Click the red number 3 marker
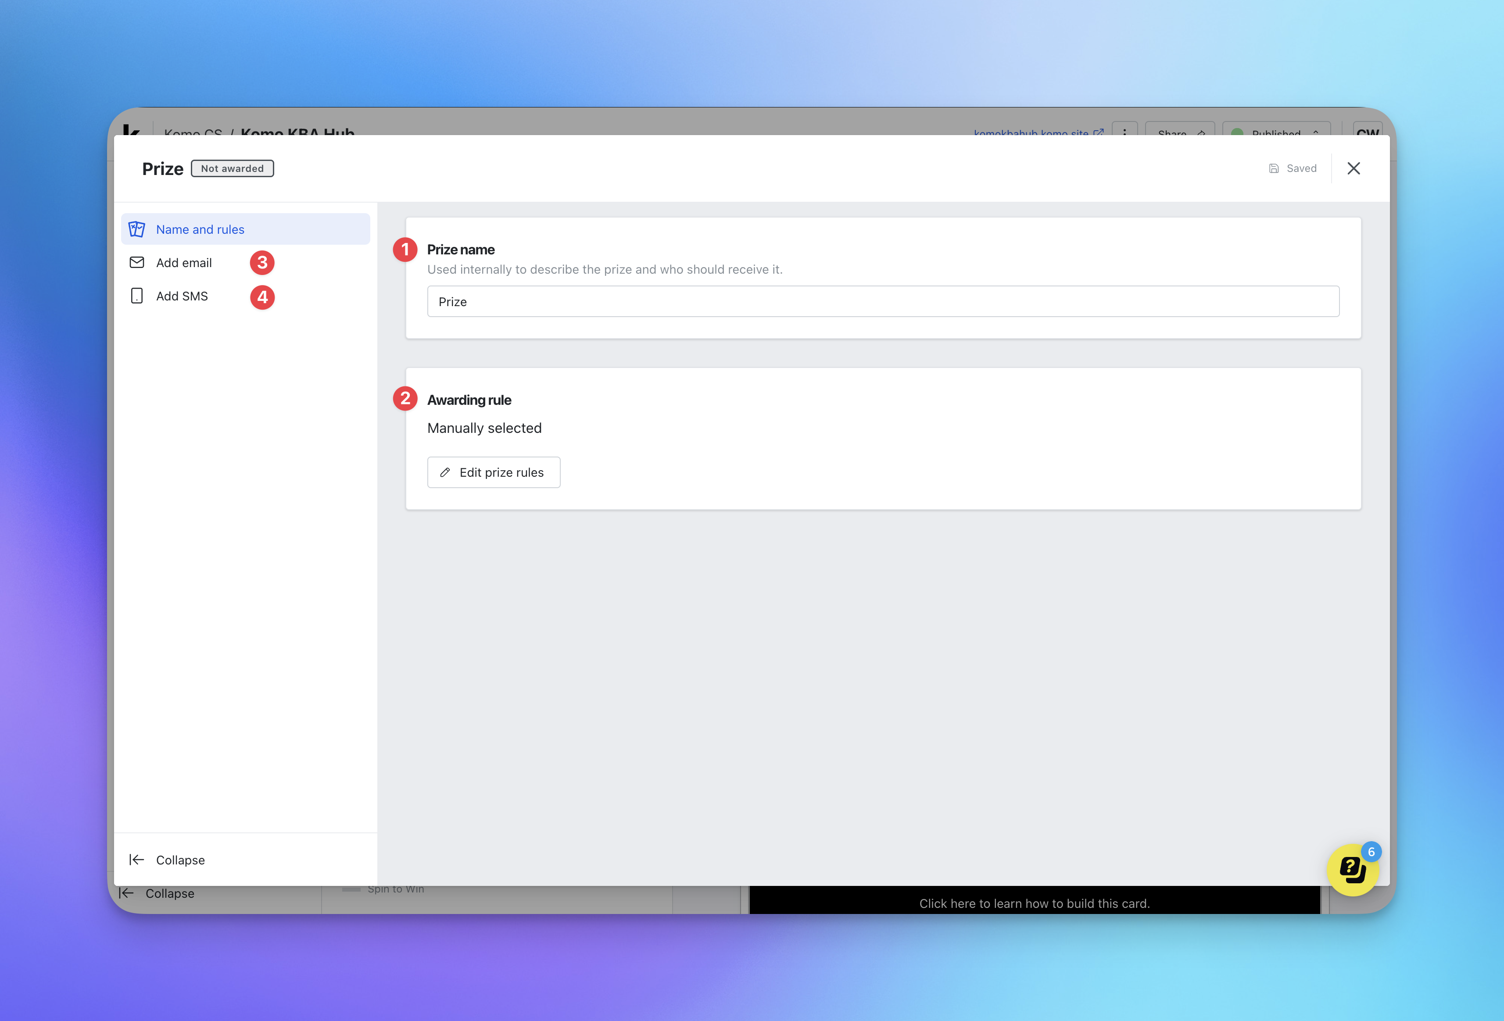The width and height of the screenshot is (1504, 1021). pos(262,262)
